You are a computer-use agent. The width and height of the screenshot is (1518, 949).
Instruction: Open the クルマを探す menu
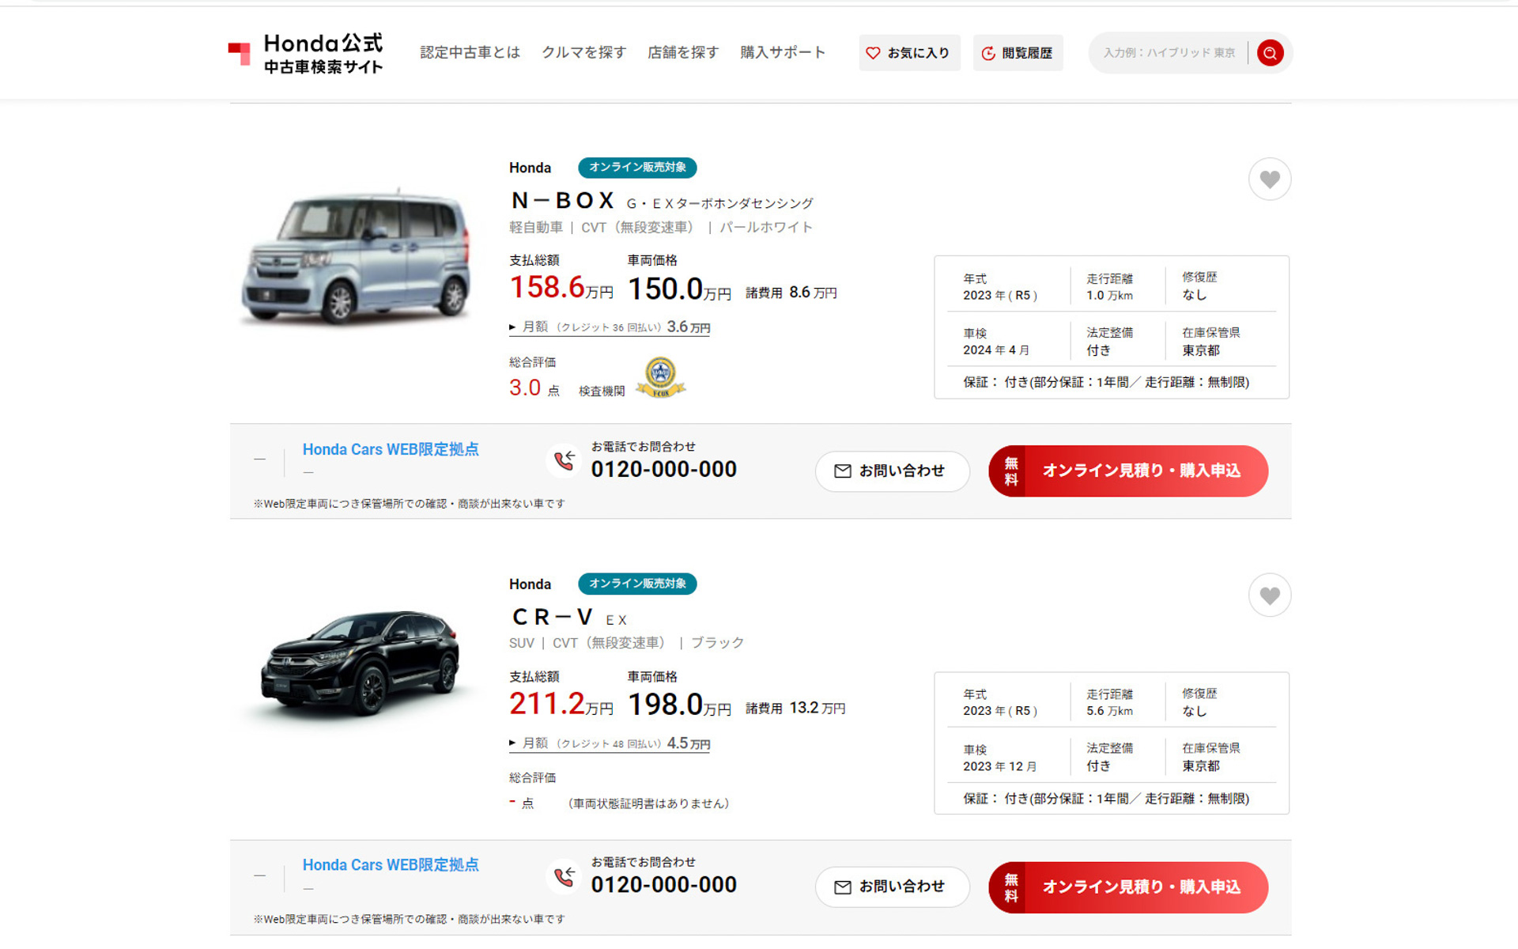click(x=583, y=52)
